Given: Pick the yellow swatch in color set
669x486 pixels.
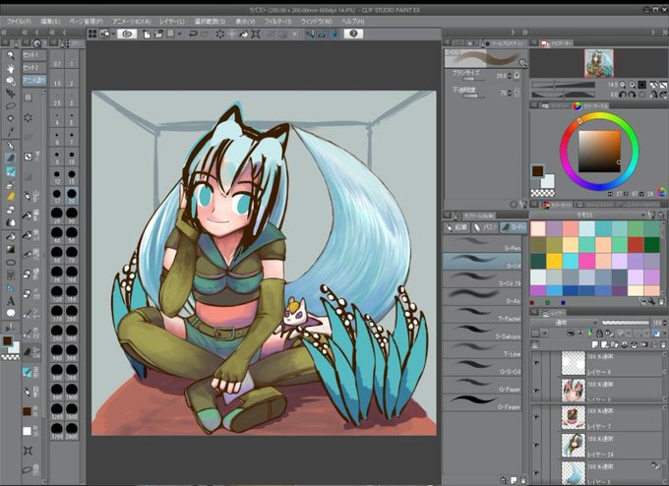Looking at the screenshot, I should (x=554, y=261).
